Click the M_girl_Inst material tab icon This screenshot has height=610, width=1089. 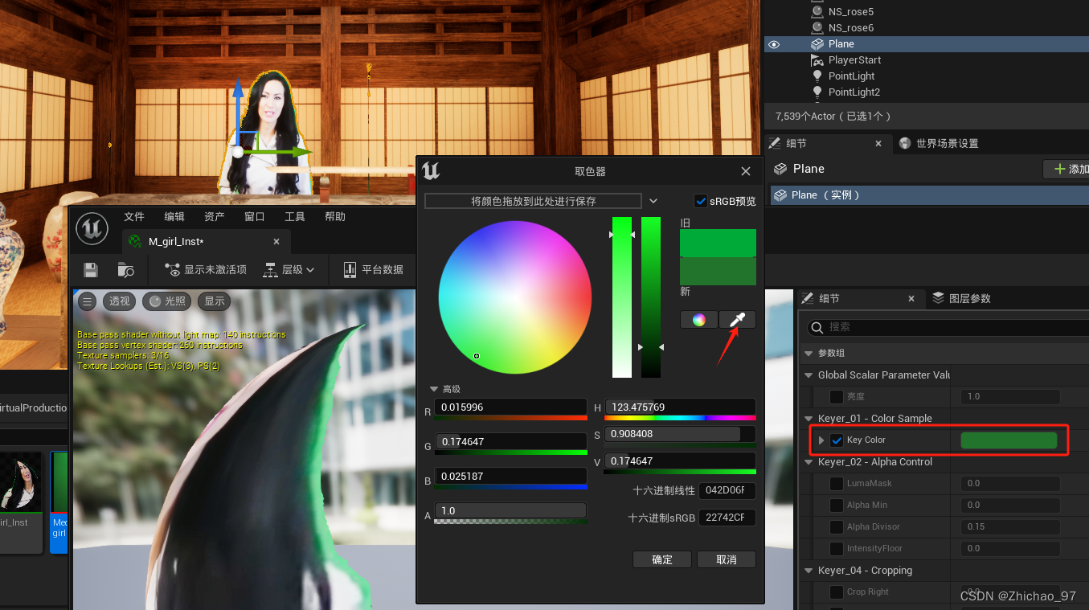click(135, 241)
